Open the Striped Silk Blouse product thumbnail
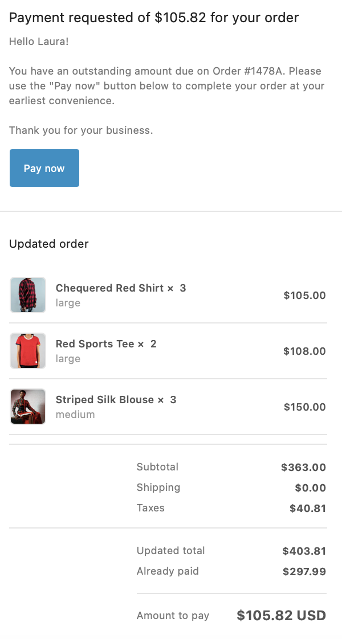Screen dimensions: 342x639 click(x=28, y=407)
